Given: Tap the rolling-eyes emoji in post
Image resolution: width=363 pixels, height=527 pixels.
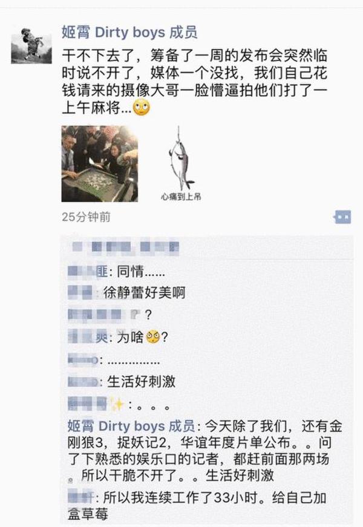Looking at the screenshot, I should (142, 108).
